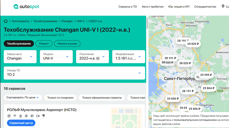Select the 24 820 ₽ map marker

[x=193, y=44]
